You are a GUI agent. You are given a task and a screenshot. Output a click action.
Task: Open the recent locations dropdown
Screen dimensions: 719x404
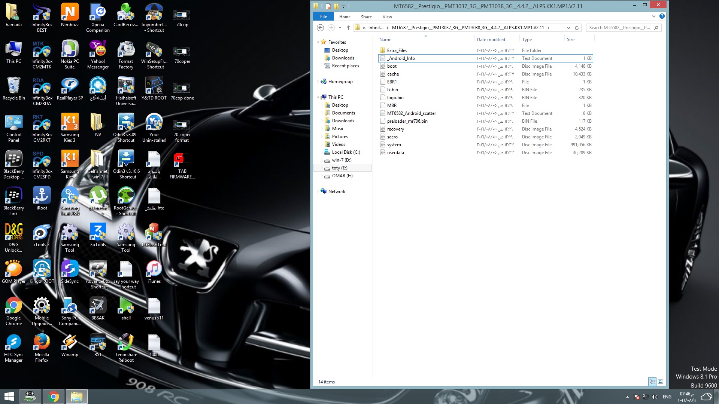[340, 28]
